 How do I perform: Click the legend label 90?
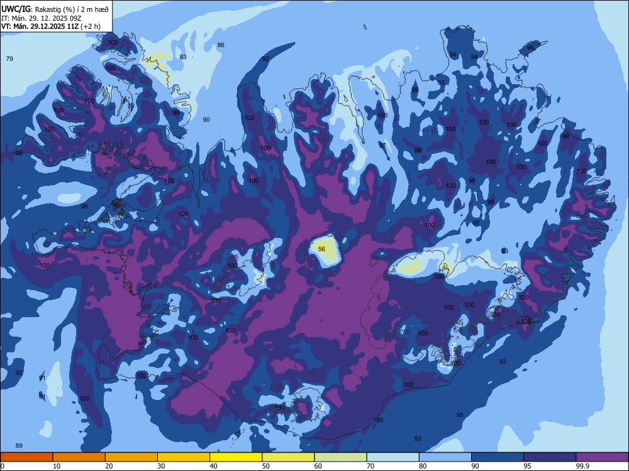(476, 466)
